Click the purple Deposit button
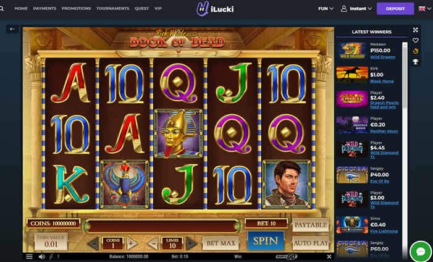The height and width of the screenshot is (262, 433). [395, 9]
